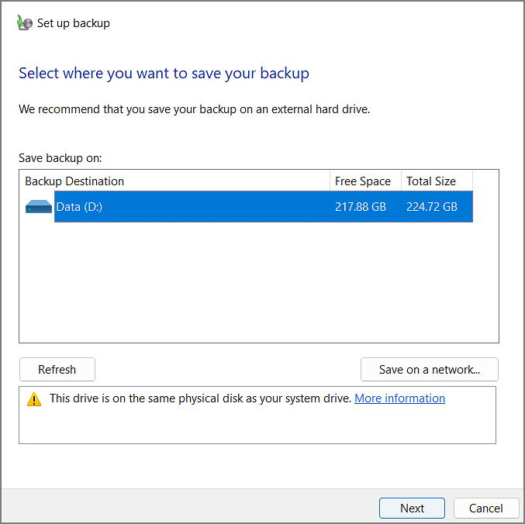Click the 'Select where you want to save' heading

(164, 74)
